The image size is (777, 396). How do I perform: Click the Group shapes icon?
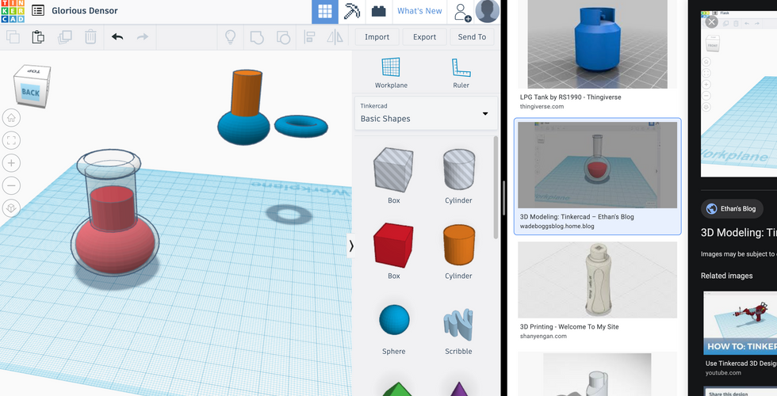tap(257, 37)
